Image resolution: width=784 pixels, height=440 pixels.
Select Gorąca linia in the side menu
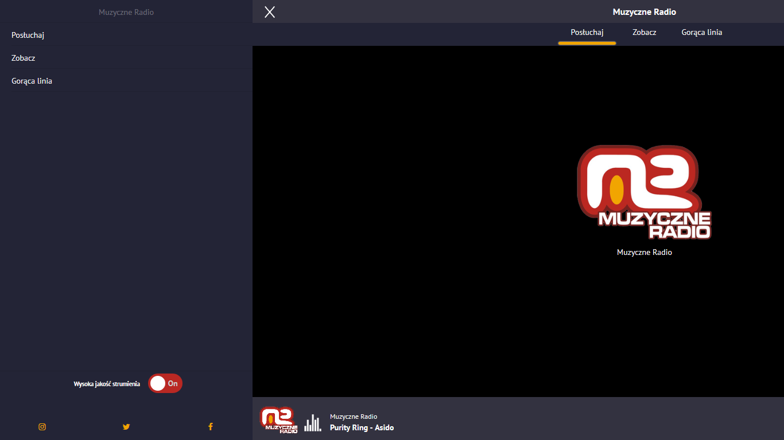126,81
